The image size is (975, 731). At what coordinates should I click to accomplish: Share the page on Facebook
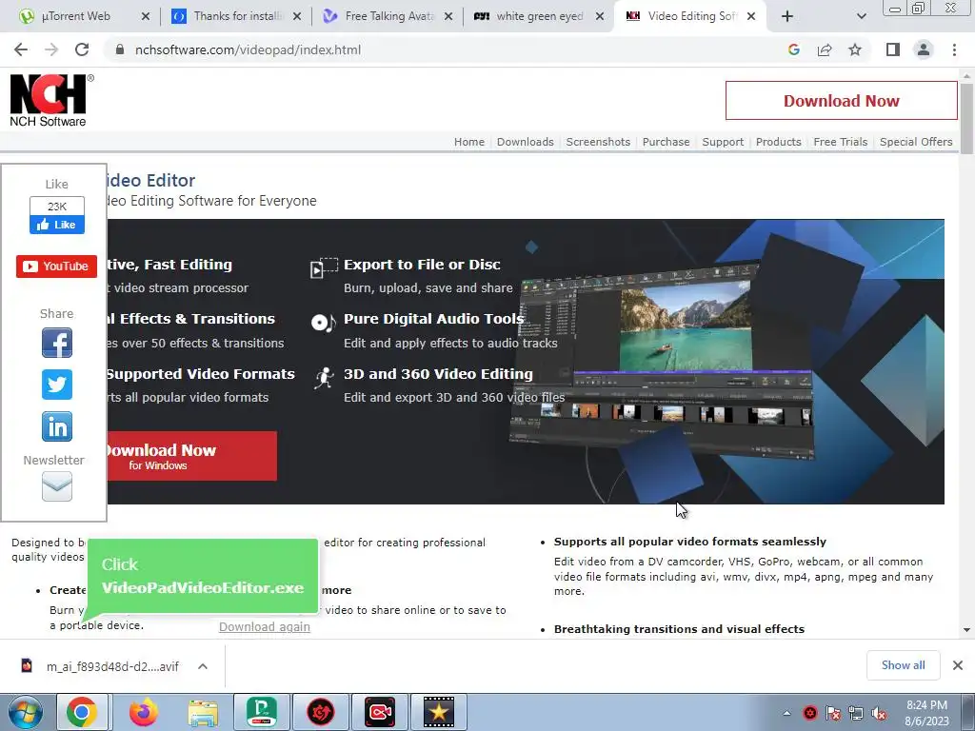click(x=56, y=343)
